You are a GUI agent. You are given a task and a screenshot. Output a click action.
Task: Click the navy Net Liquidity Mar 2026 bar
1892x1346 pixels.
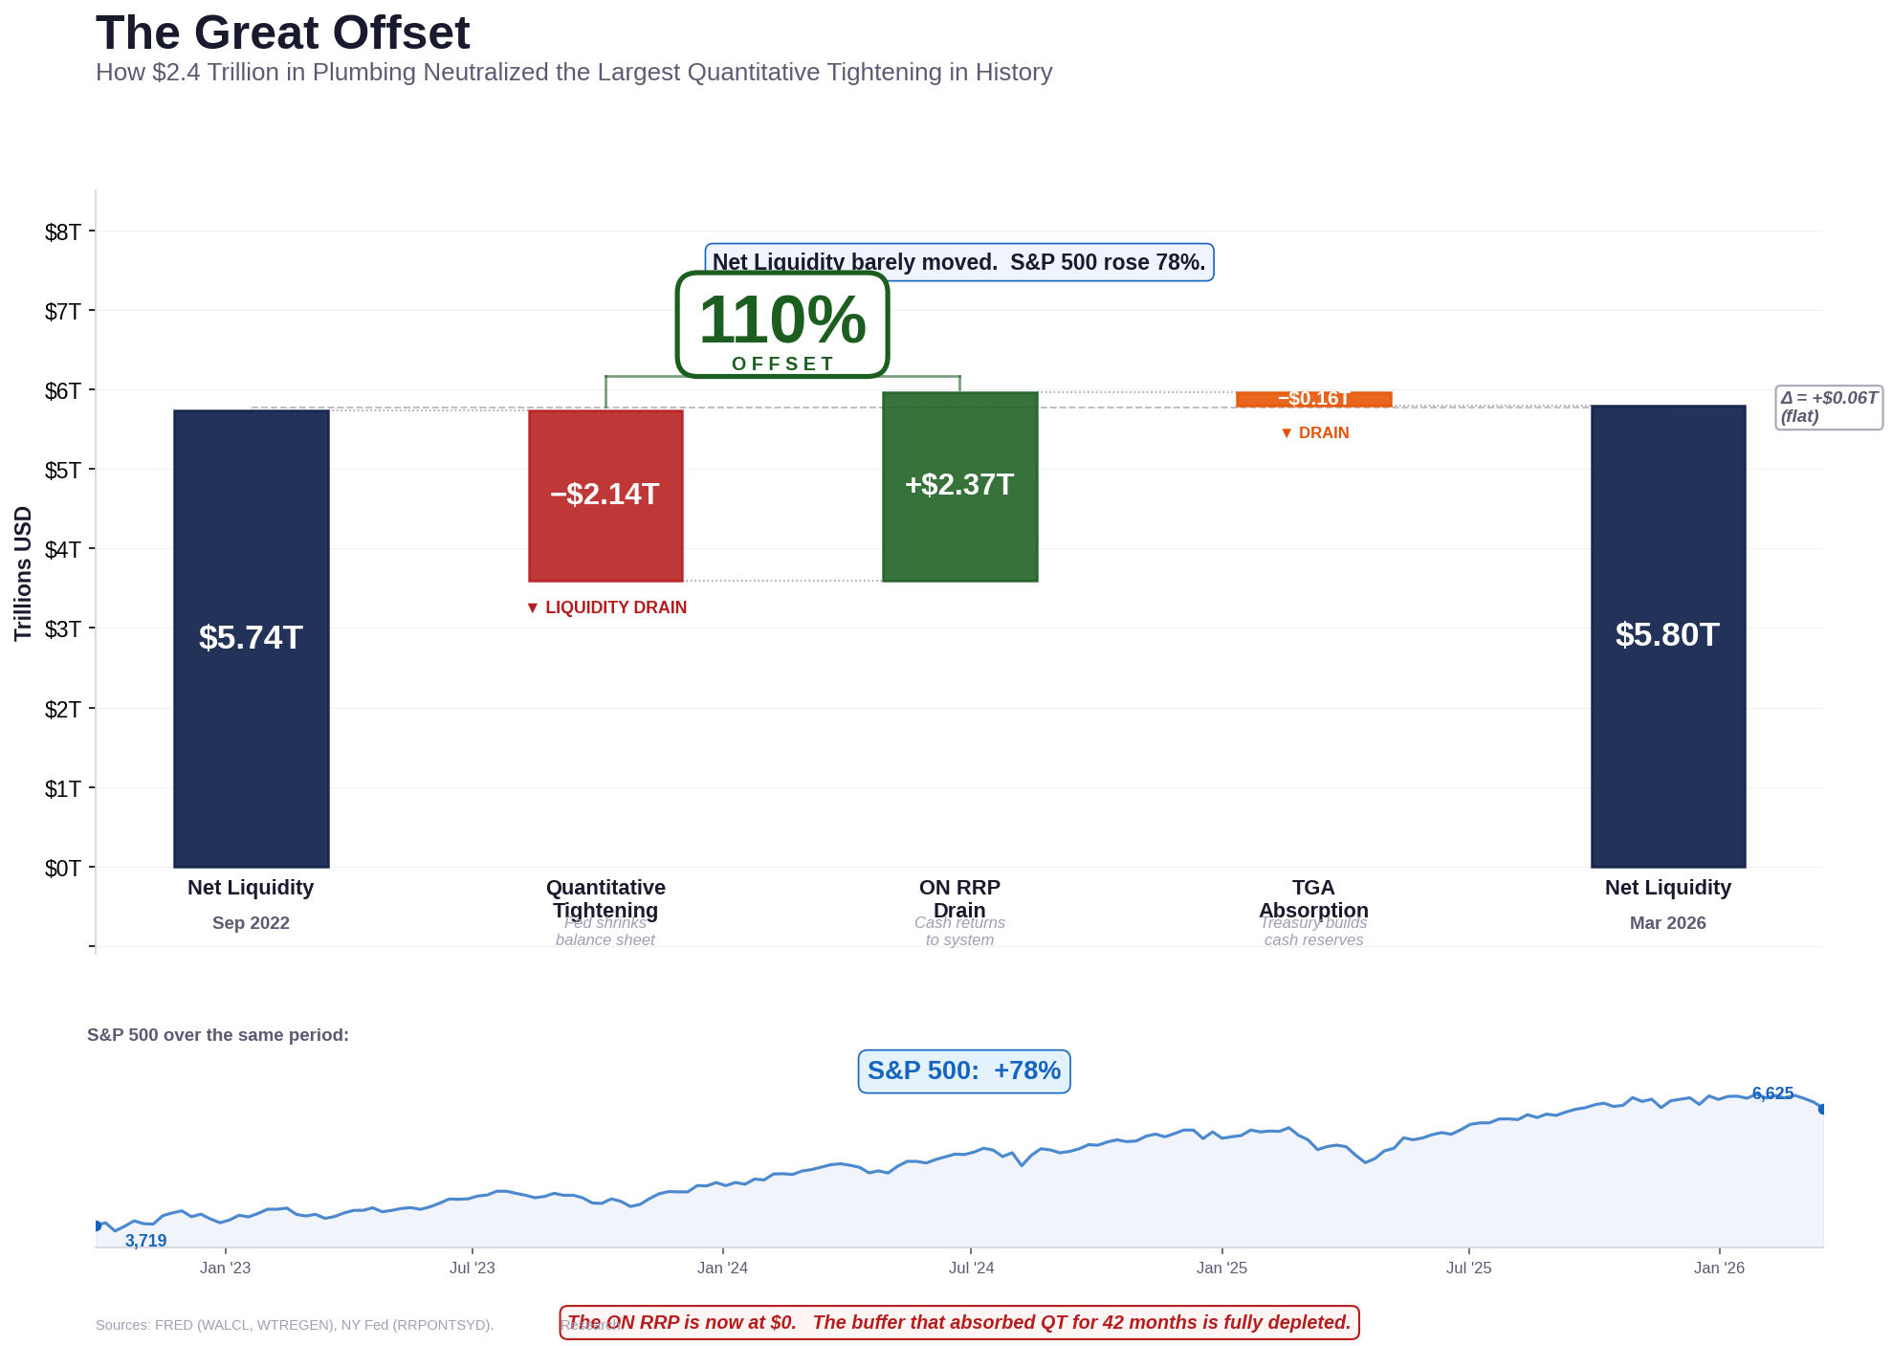tap(1668, 636)
